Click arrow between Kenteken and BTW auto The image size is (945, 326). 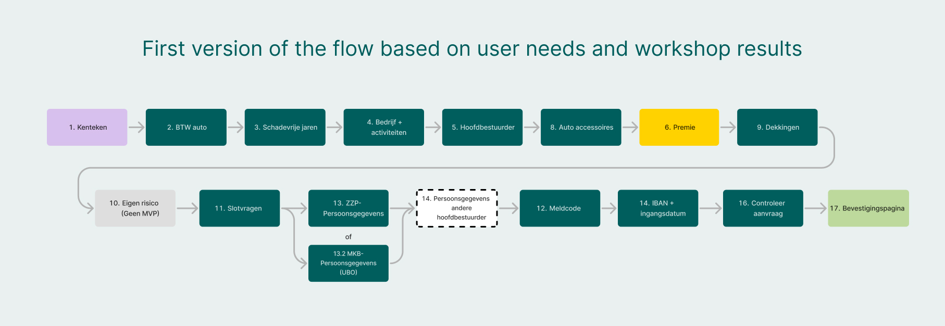(x=136, y=127)
